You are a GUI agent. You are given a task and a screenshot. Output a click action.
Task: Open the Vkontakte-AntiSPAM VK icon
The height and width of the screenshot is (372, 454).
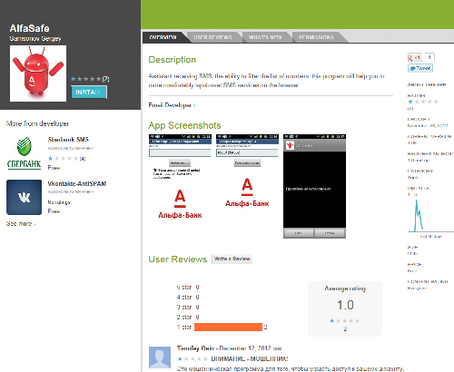point(24,197)
